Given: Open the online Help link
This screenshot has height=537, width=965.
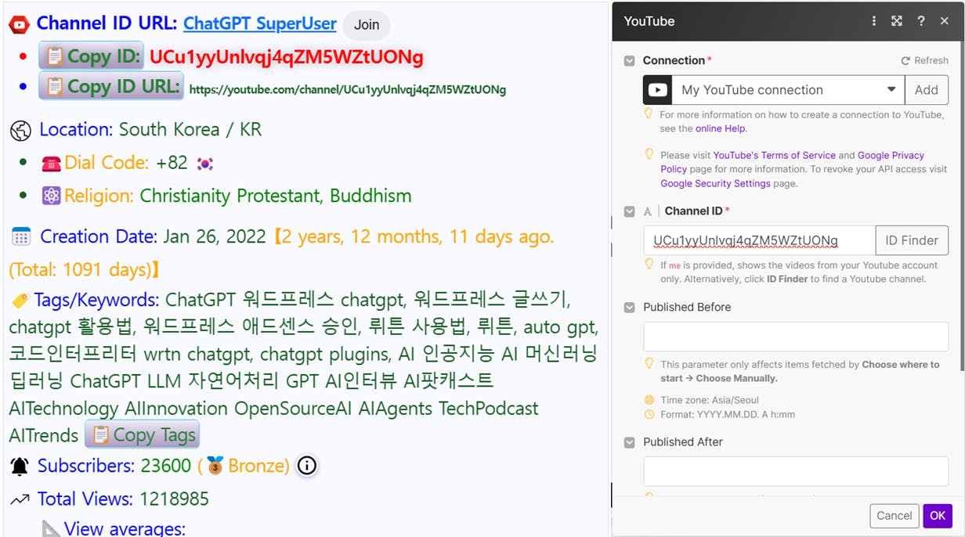Looking at the screenshot, I should click(x=721, y=128).
